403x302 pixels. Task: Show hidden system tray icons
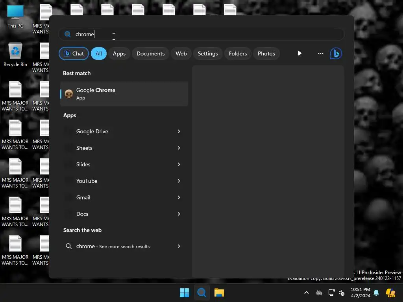306,293
